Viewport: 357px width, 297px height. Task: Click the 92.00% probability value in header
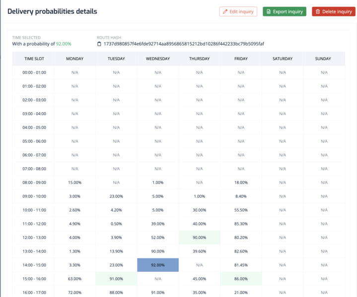click(x=64, y=44)
